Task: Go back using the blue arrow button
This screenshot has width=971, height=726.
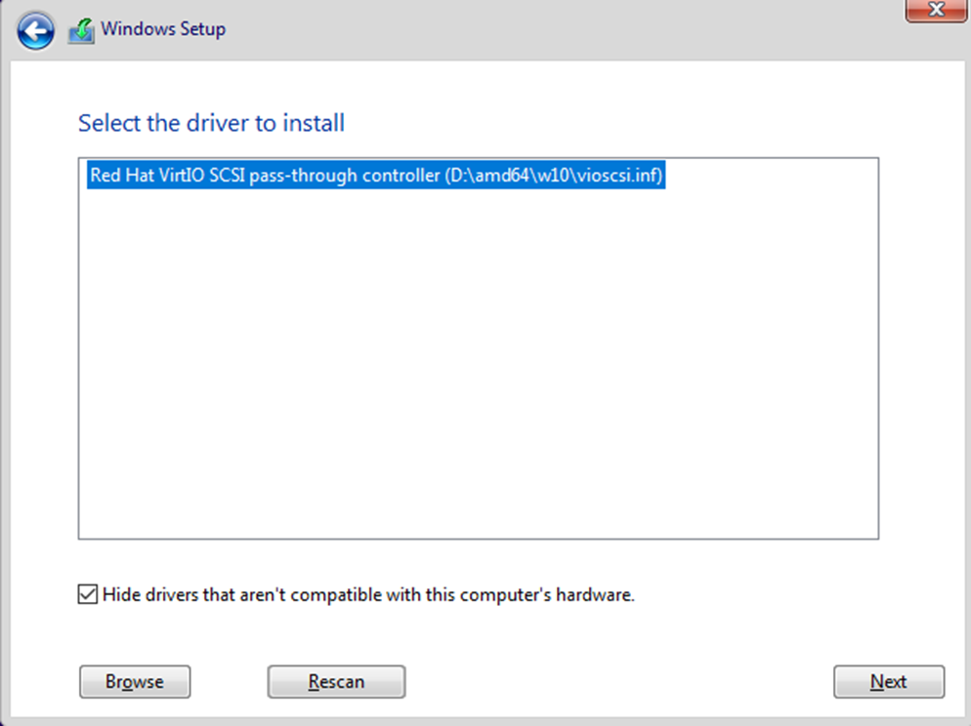Action: point(36,32)
